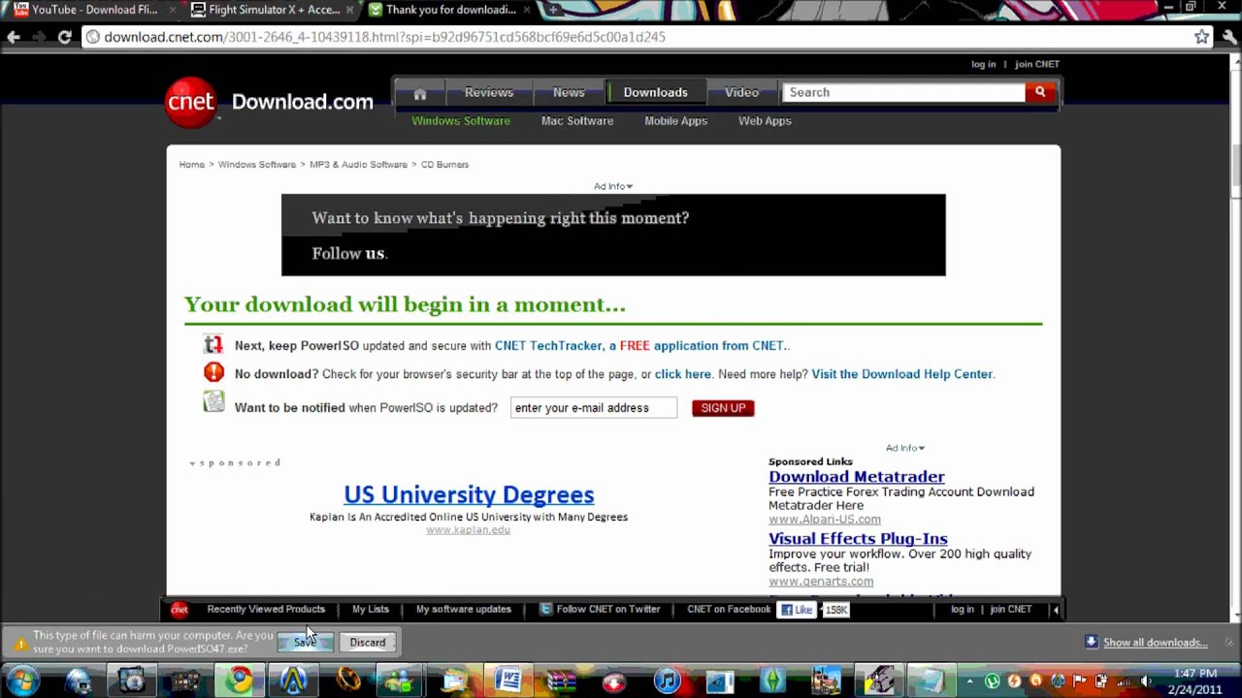Open 'Download Metatrader' sponsored link
This screenshot has width=1242, height=698.
[857, 476]
